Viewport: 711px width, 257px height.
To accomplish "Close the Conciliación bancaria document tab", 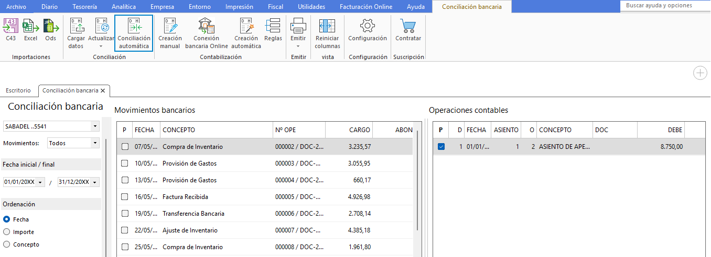I will 103,90.
